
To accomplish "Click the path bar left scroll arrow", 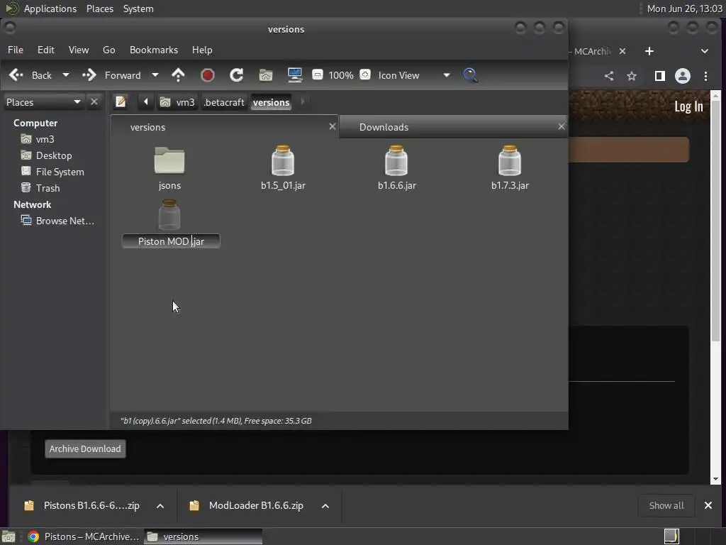I will tap(146, 101).
